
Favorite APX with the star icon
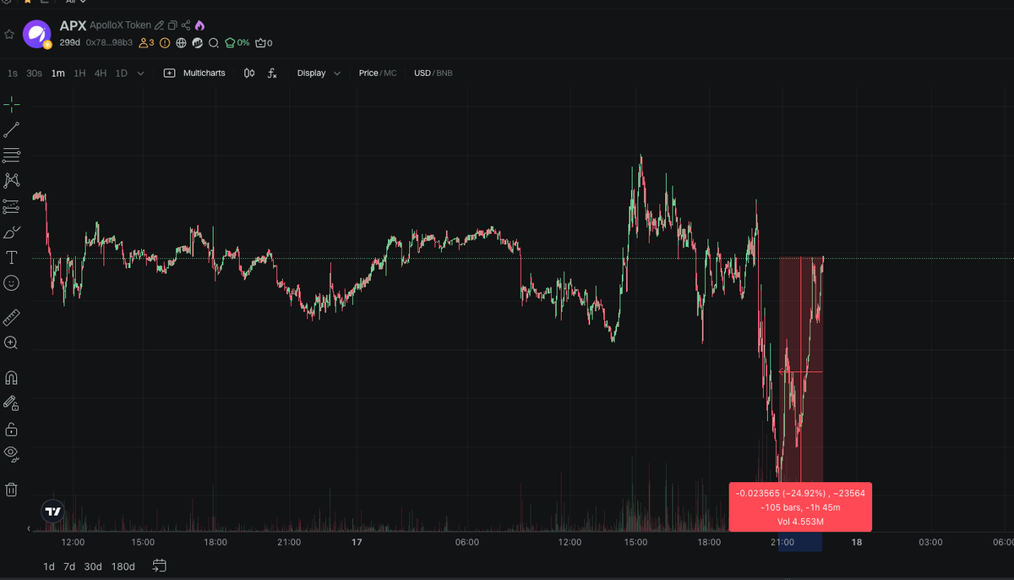pos(9,35)
